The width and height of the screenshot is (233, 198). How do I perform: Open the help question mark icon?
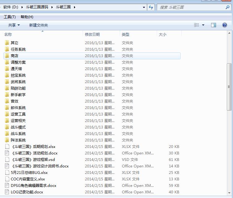225,25
